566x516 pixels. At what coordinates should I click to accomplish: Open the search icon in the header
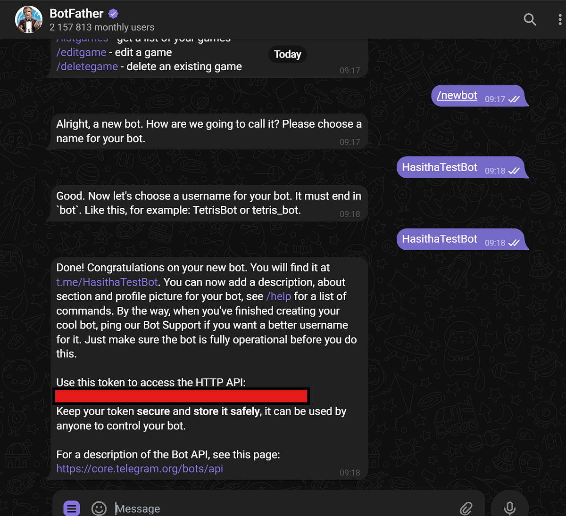(x=530, y=19)
